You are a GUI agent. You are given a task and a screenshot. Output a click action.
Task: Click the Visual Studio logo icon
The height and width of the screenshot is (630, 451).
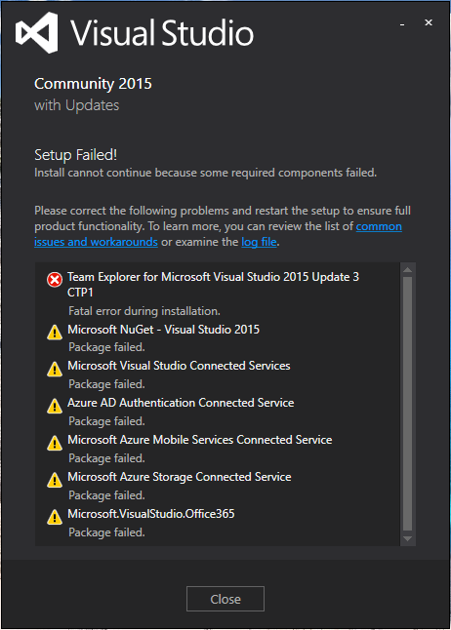pyautogui.click(x=37, y=32)
